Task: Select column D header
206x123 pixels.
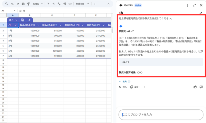Action: pos(74,15)
